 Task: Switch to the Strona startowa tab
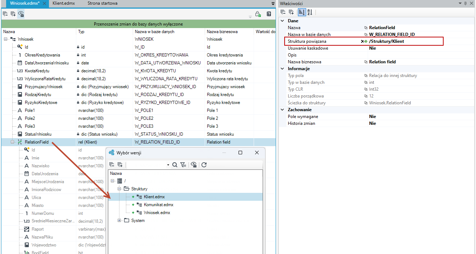[x=102, y=3]
